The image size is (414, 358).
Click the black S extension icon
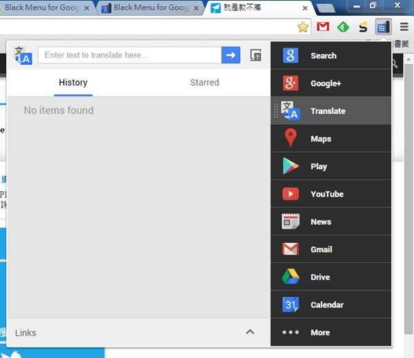pyautogui.click(x=363, y=27)
